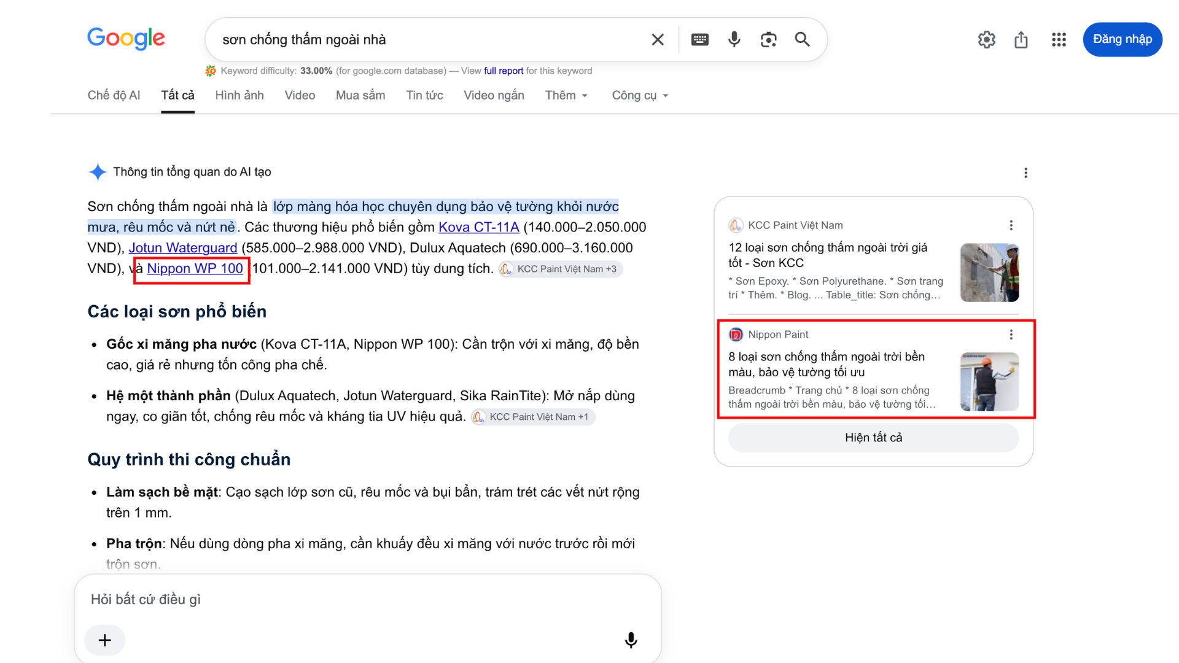Image resolution: width=1179 pixels, height=663 pixels.
Task: Click the Thông tin tổng quan do AI tạo label
Action: tap(192, 172)
